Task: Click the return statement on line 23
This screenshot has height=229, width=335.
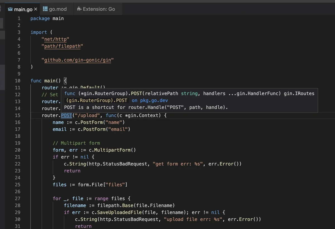Action: [x=72, y=171]
